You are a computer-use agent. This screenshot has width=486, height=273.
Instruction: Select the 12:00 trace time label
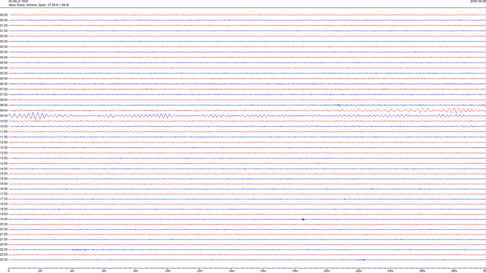(x=4, y=143)
